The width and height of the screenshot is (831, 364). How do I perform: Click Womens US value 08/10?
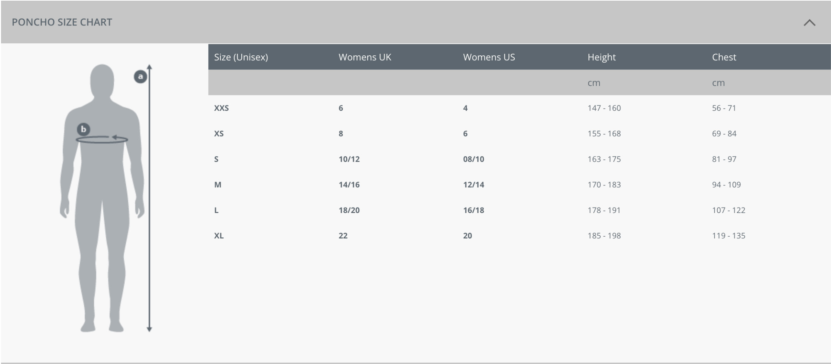[x=474, y=159]
